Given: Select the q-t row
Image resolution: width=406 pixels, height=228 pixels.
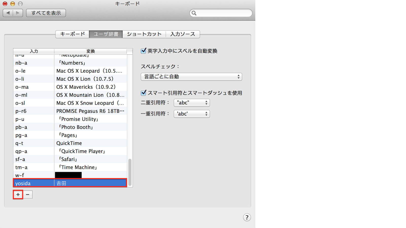Looking at the screenshot, I should pos(70,143).
